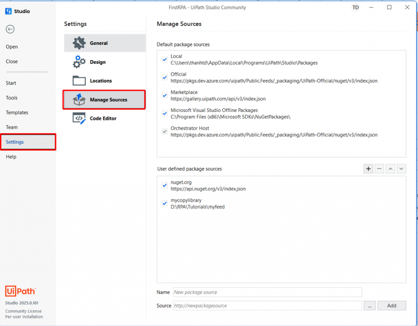Go to Start in the sidebar
418x326 pixels.
coord(11,83)
